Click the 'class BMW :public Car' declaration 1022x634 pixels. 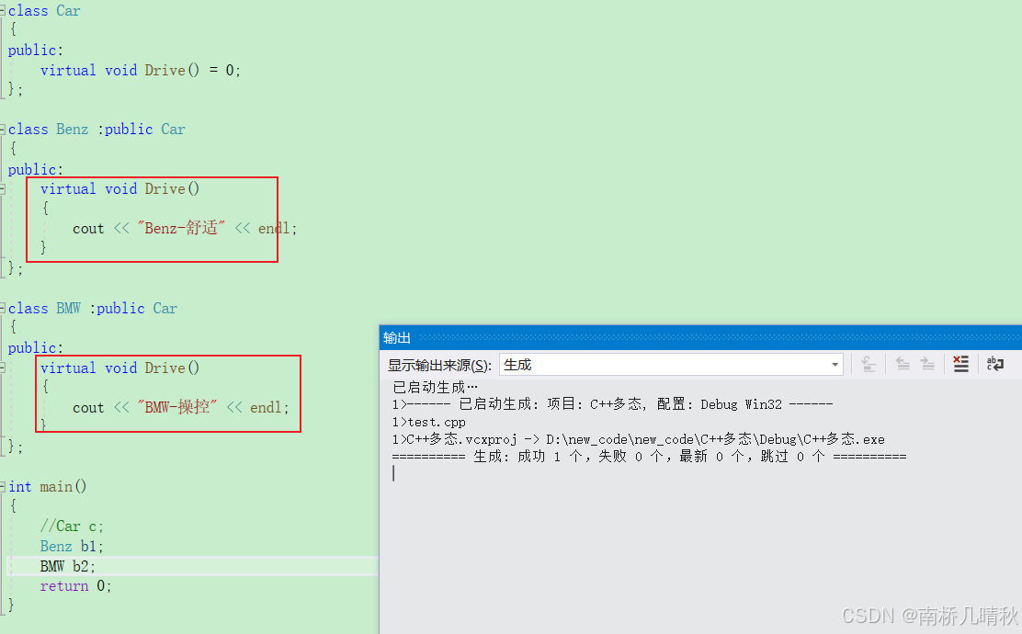(x=93, y=308)
